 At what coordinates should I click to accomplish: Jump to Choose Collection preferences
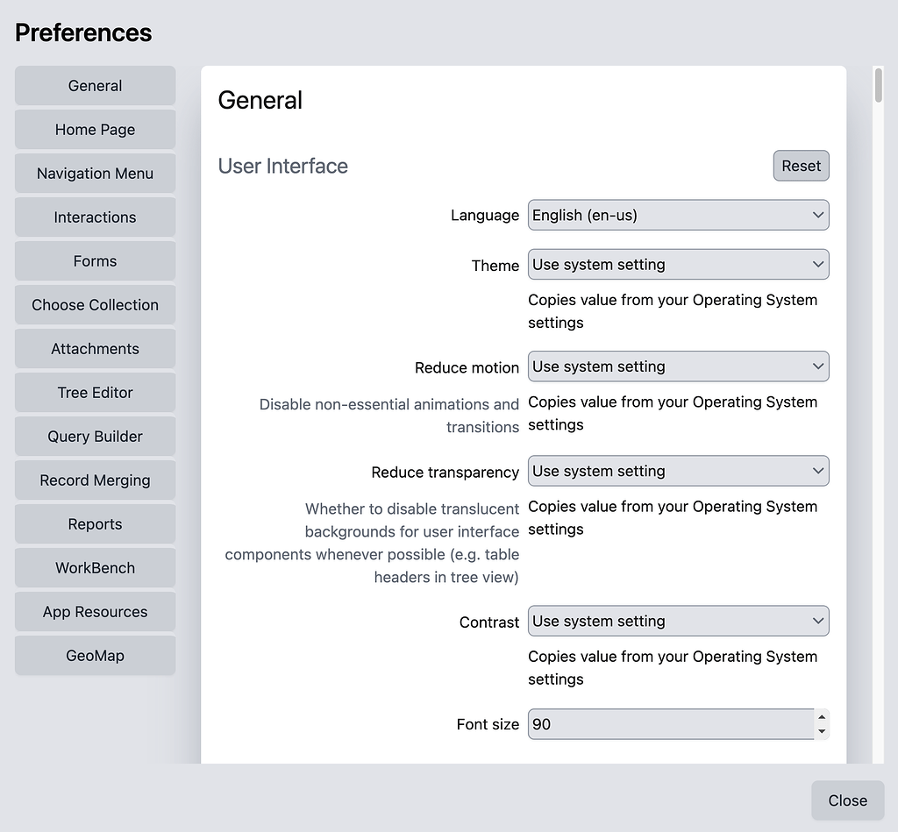tap(95, 305)
